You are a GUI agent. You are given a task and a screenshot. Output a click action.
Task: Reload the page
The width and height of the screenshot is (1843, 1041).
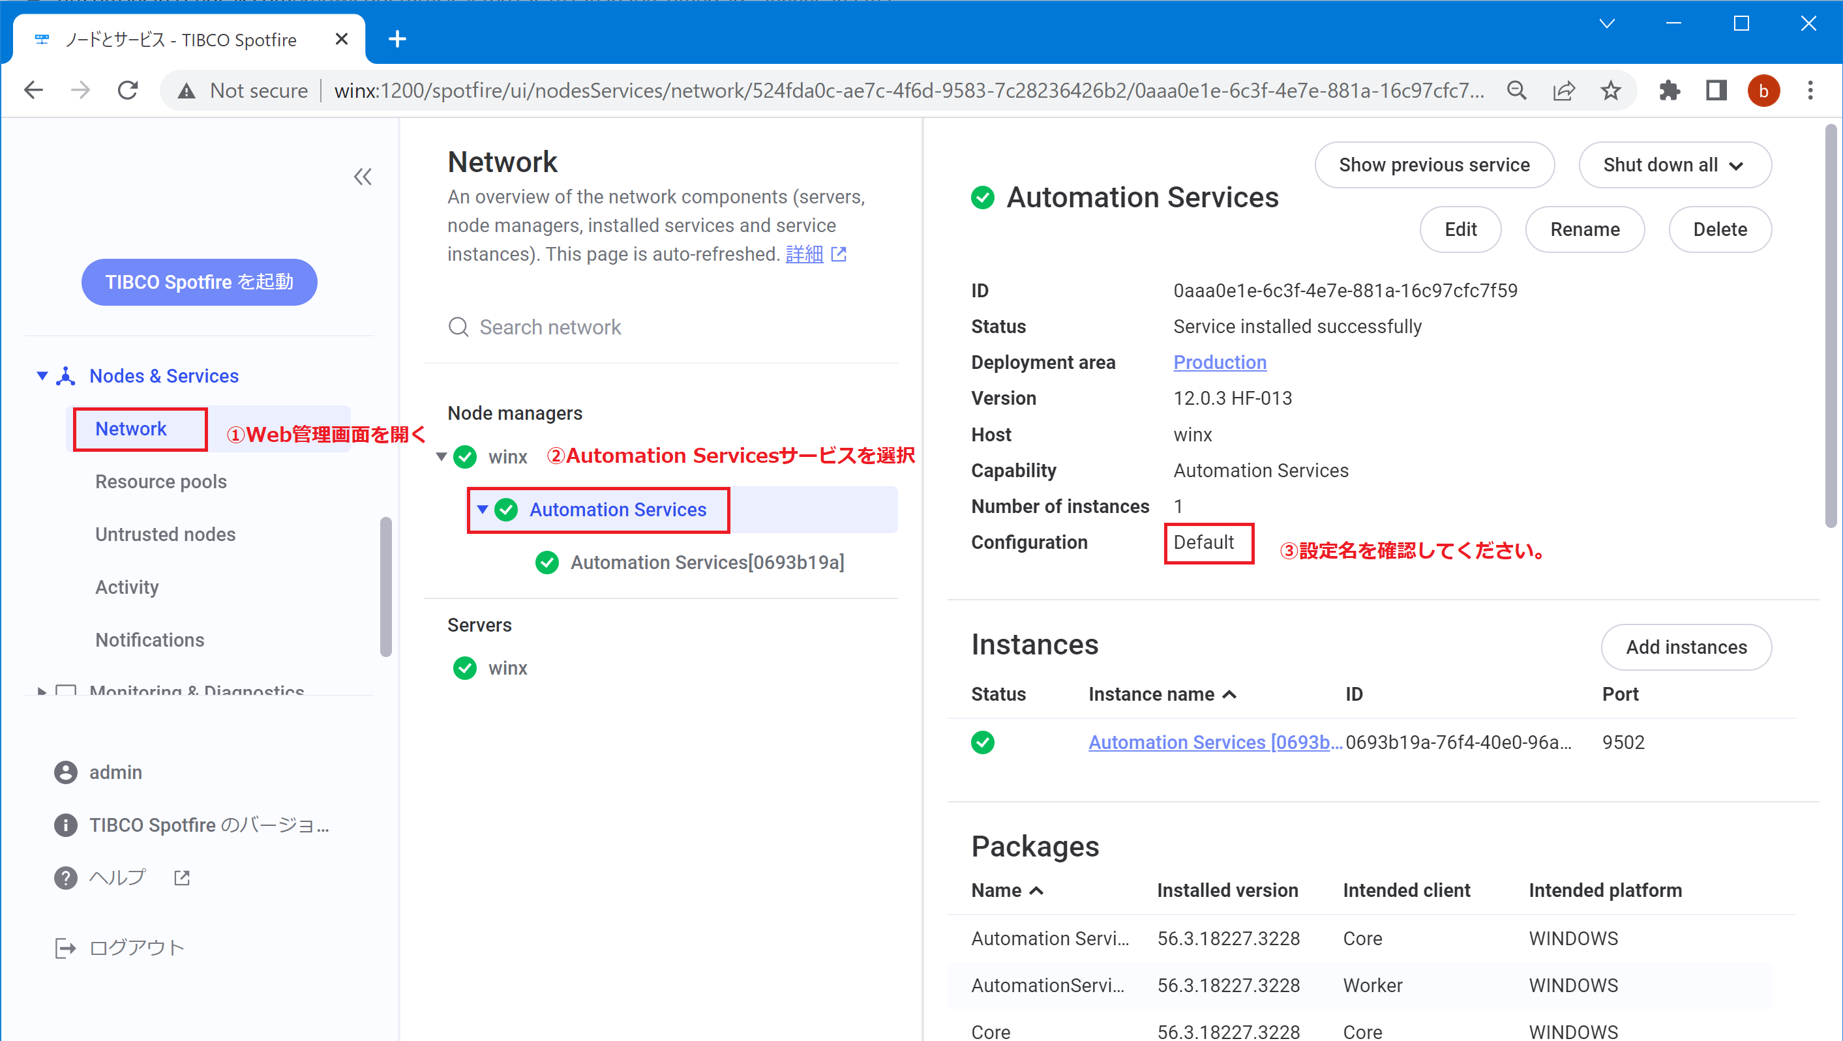(128, 91)
